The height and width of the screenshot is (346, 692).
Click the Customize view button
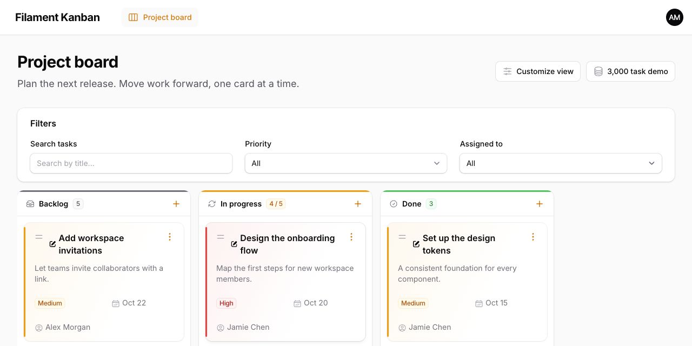click(x=538, y=71)
